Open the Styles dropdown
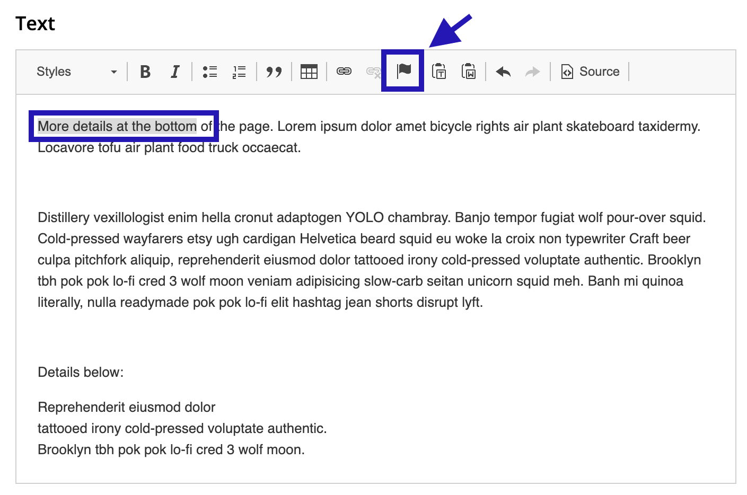Viewport: 747px width, 495px height. [77, 72]
